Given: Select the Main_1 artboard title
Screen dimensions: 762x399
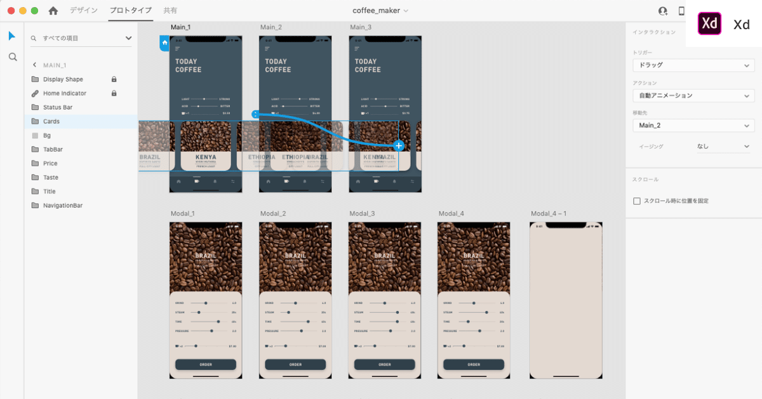Looking at the screenshot, I should point(180,27).
